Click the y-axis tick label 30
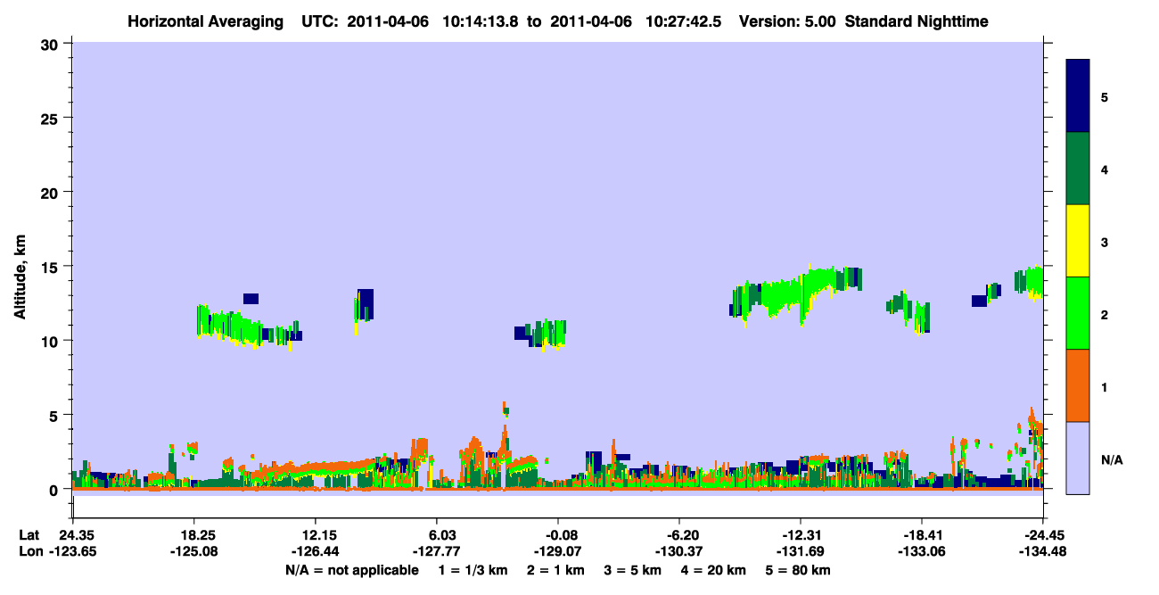The width and height of the screenshot is (1159, 595). [52, 44]
